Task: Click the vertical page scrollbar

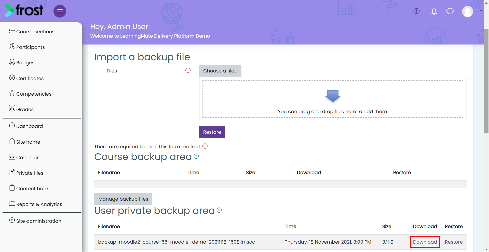Action: [x=486, y=81]
